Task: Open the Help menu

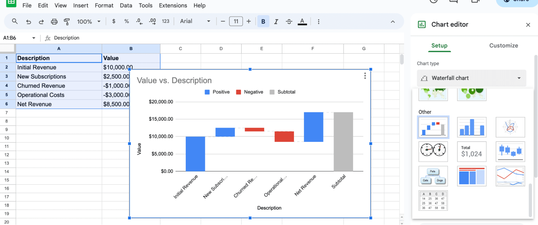Action: pyautogui.click(x=199, y=5)
